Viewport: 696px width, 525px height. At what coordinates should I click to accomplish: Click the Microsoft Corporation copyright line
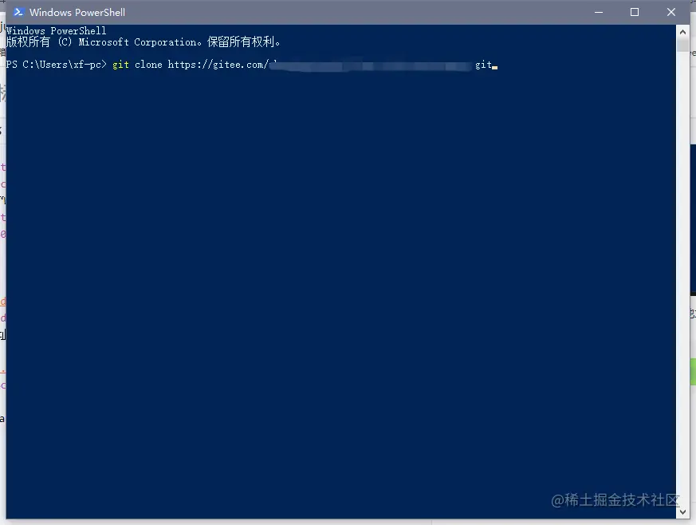[143, 42]
